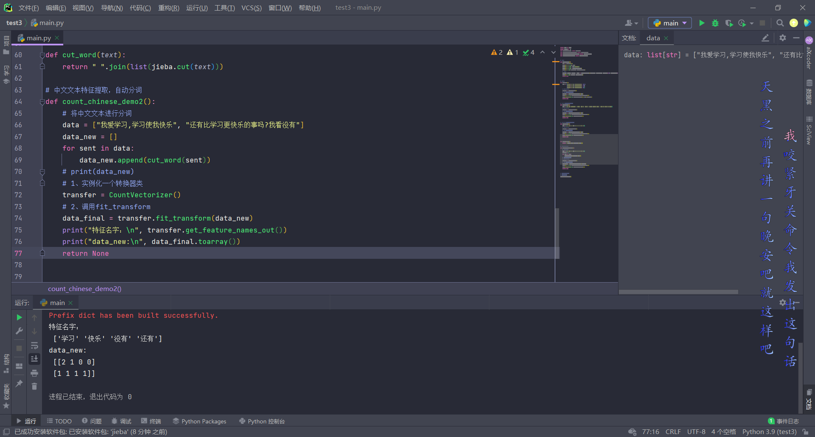Rerun main in the run panel
Viewport: 815px width, 437px height.
(19, 317)
